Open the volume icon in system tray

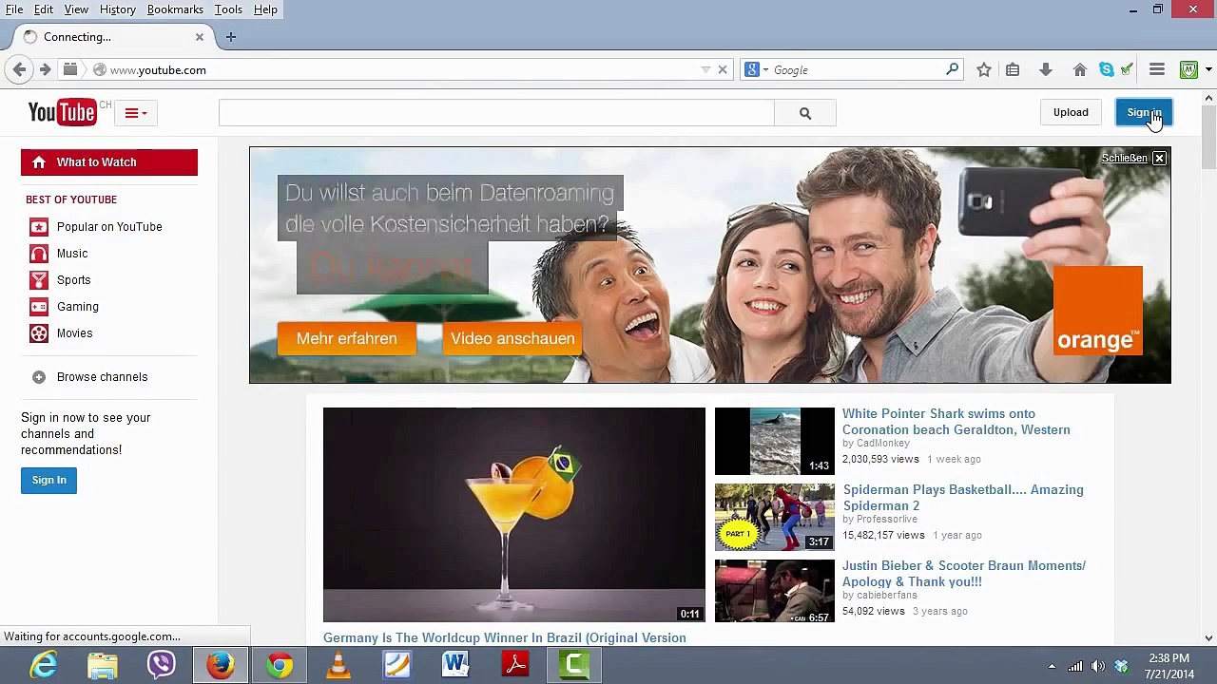[x=1098, y=666]
